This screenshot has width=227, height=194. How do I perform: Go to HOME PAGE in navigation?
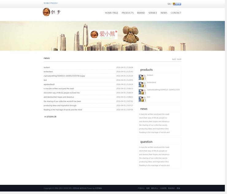point(111,13)
